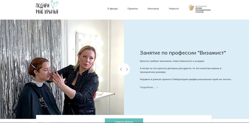Click the Подари мне крылья logo text
Viewport: 249px width, 123px height.
click(x=47, y=9)
